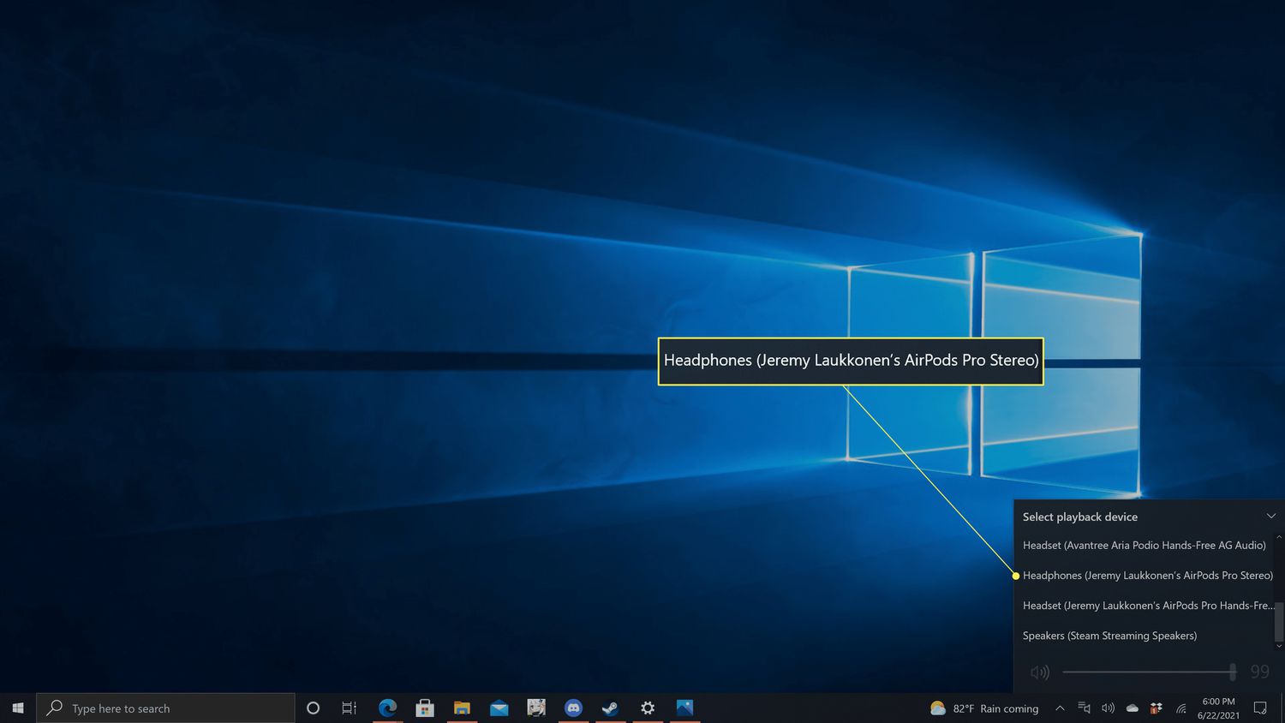Choose Avantree Aria Podio headset output
Image resolution: width=1285 pixels, height=723 pixels.
(1144, 546)
